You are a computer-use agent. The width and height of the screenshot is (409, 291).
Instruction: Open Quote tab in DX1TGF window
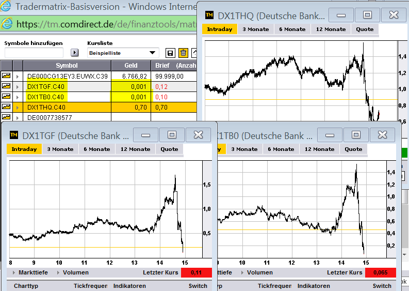click(x=169, y=149)
